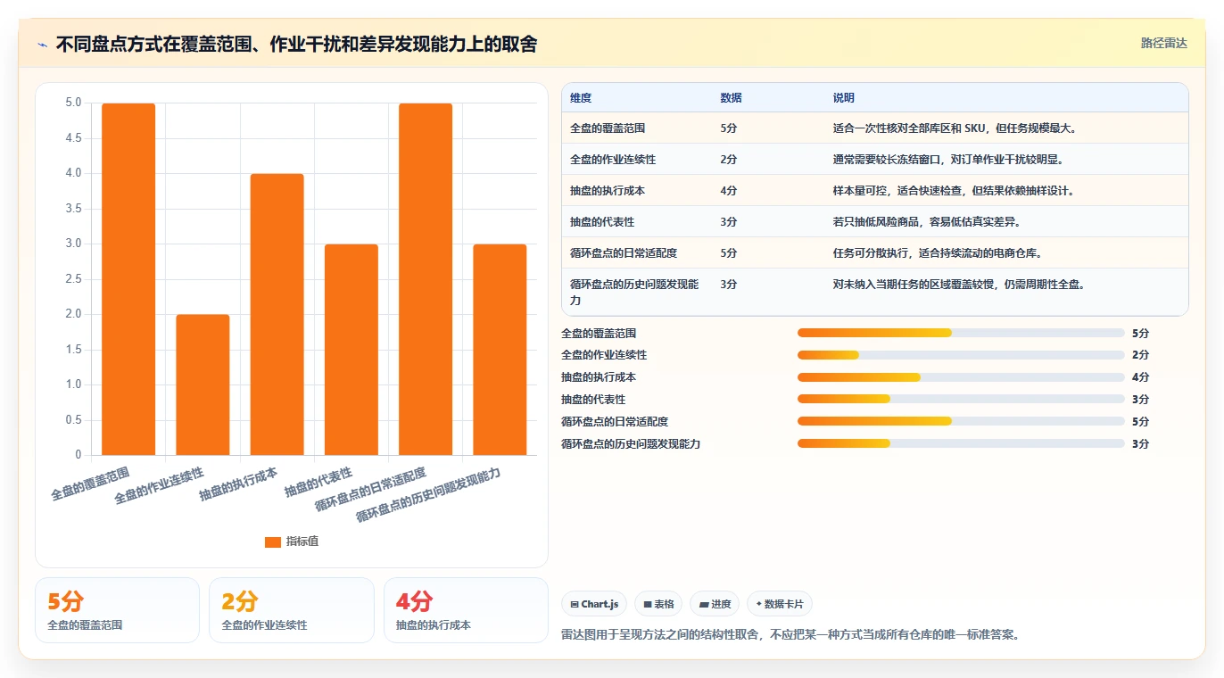1224x678 pixels.
Task: Click the 5.0 y-axis label on chart
Action: 73,103
